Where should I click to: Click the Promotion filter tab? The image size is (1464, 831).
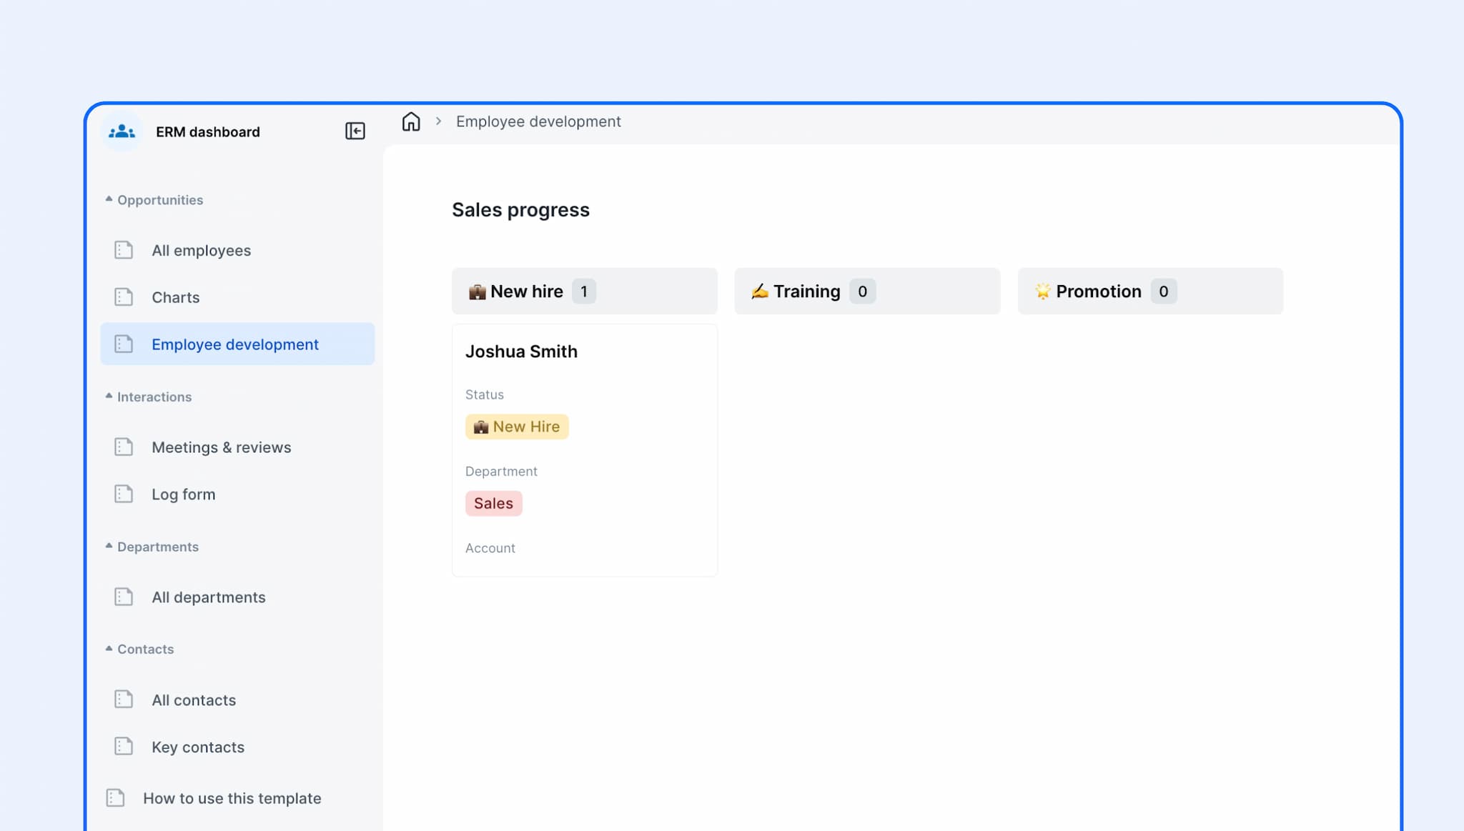click(1150, 292)
